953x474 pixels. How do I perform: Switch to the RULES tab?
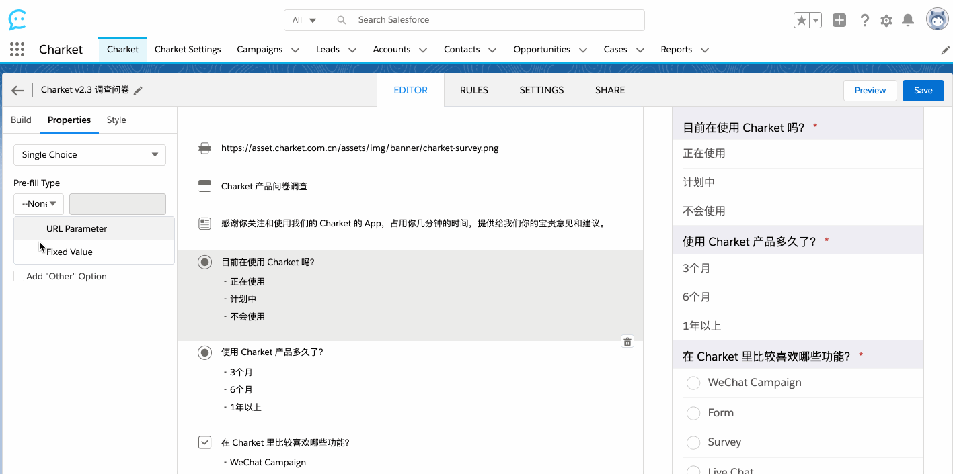[474, 90]
